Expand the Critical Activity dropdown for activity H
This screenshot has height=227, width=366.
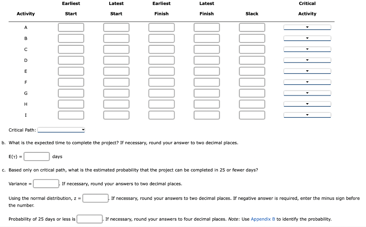[307, 104]
